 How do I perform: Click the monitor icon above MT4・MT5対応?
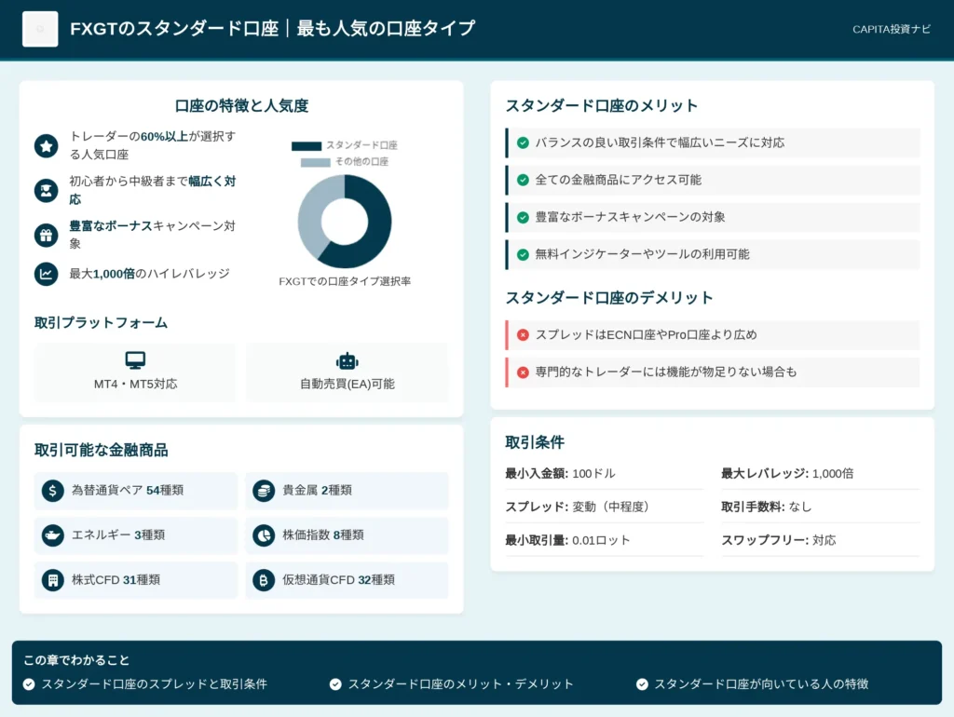(x=135, y=361)
